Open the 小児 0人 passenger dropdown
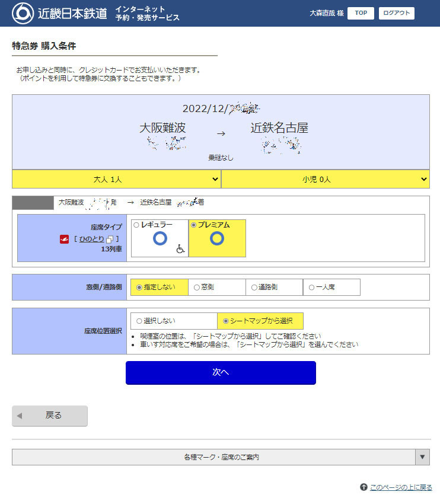The width and height of the screenshot is (440, 498). (326, 179)
